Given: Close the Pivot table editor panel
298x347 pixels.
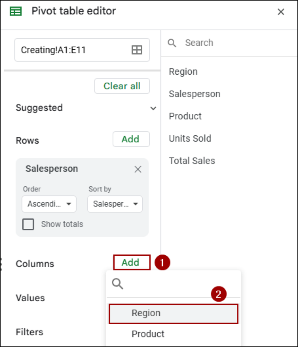Looking at the screenshot, I should coord(281,12).
